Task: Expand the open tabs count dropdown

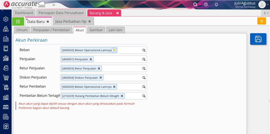Action: point(266,13)
